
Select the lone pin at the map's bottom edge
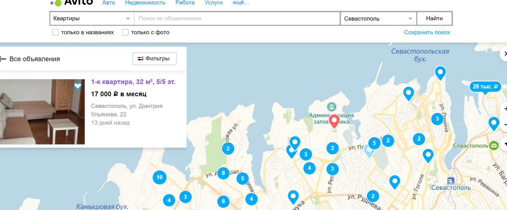pos(293,197)
